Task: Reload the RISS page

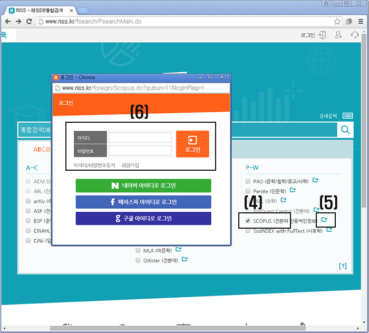Action: 29,22
